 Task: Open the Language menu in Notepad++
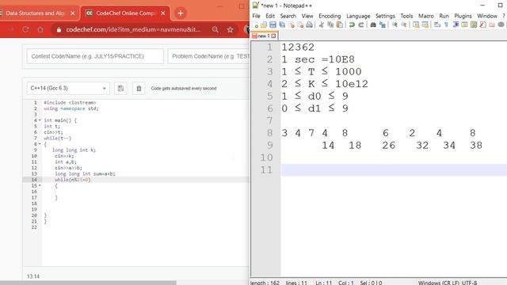click(x=358, y=16)
